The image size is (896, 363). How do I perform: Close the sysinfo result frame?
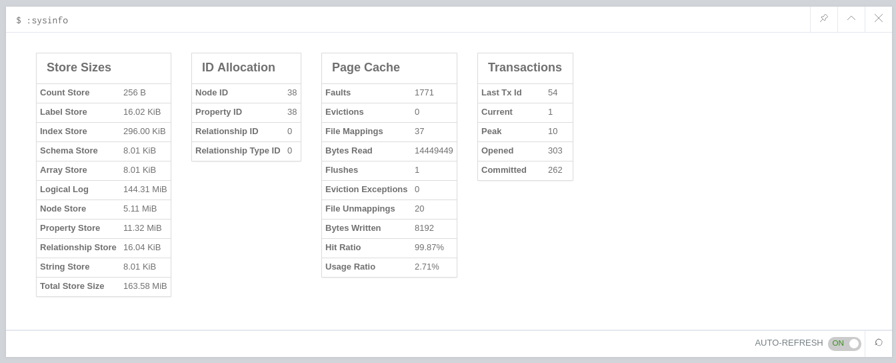coord(879,19)
